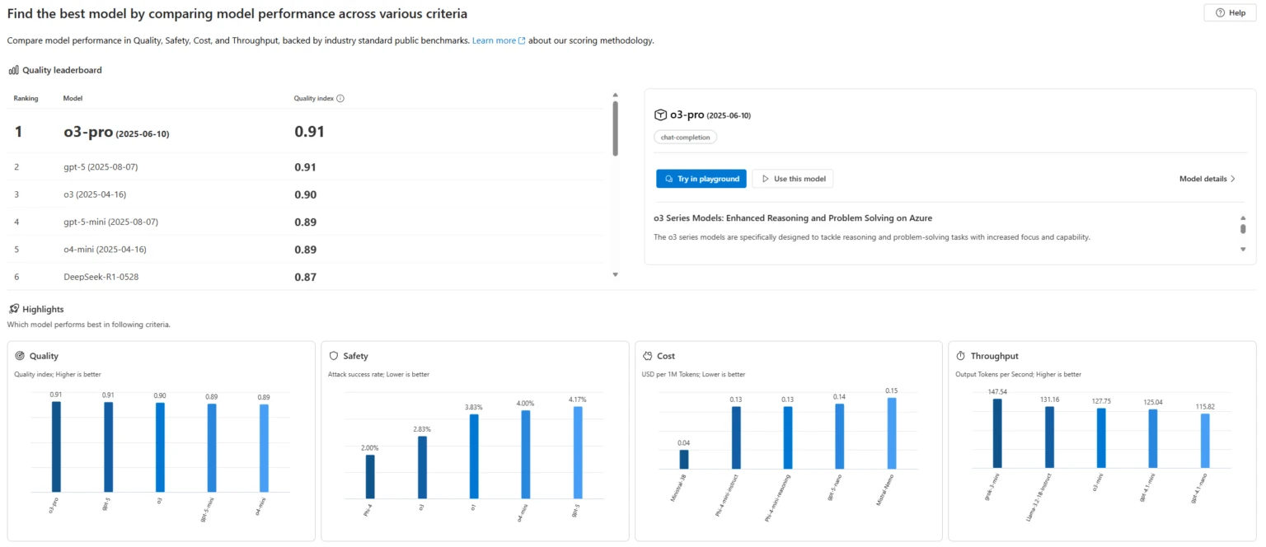The image size is (1266, 547).
Task: Click the Cost card coins icon
Action: point(648,356)
